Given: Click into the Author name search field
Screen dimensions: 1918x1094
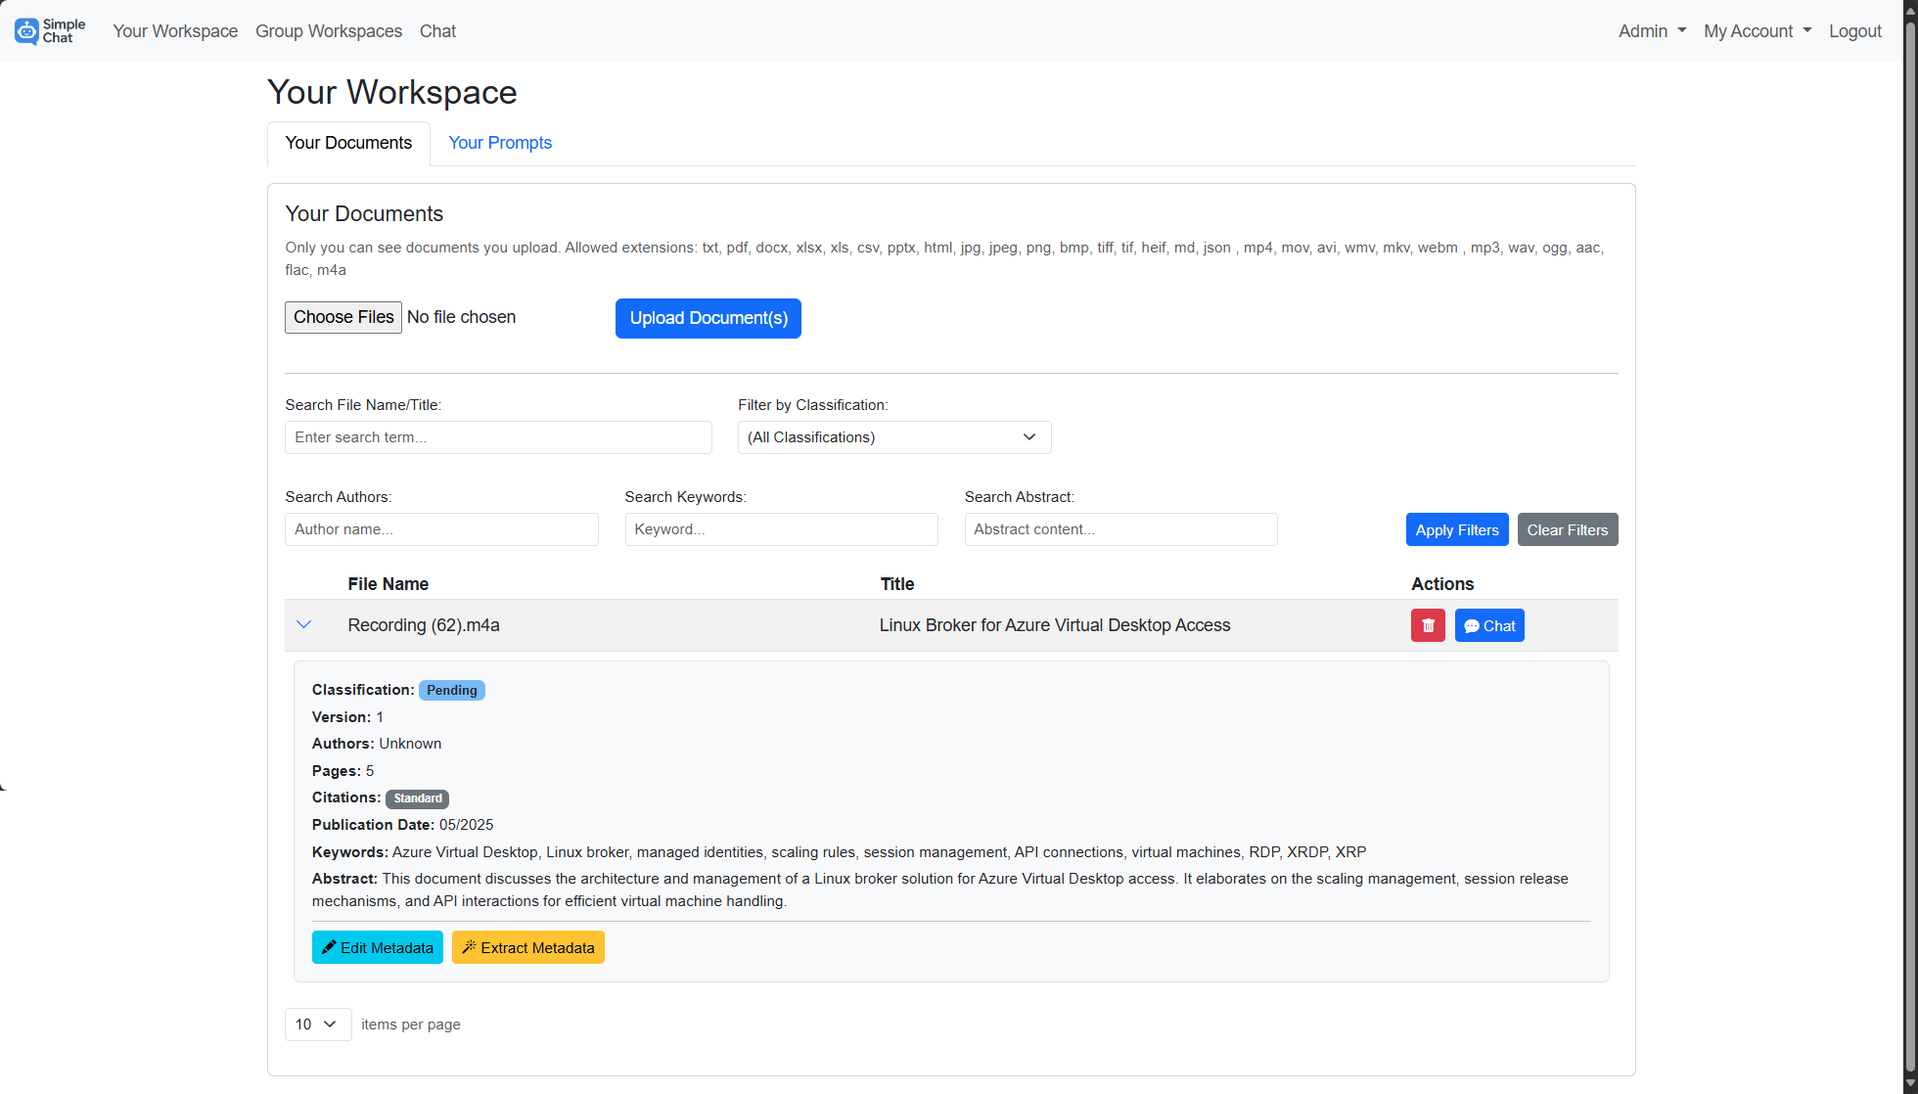Looking at the screenshot, I should pos(441,529).
